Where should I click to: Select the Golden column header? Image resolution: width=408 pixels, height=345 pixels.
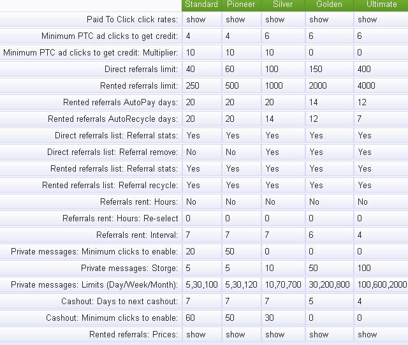click(329, 4)
